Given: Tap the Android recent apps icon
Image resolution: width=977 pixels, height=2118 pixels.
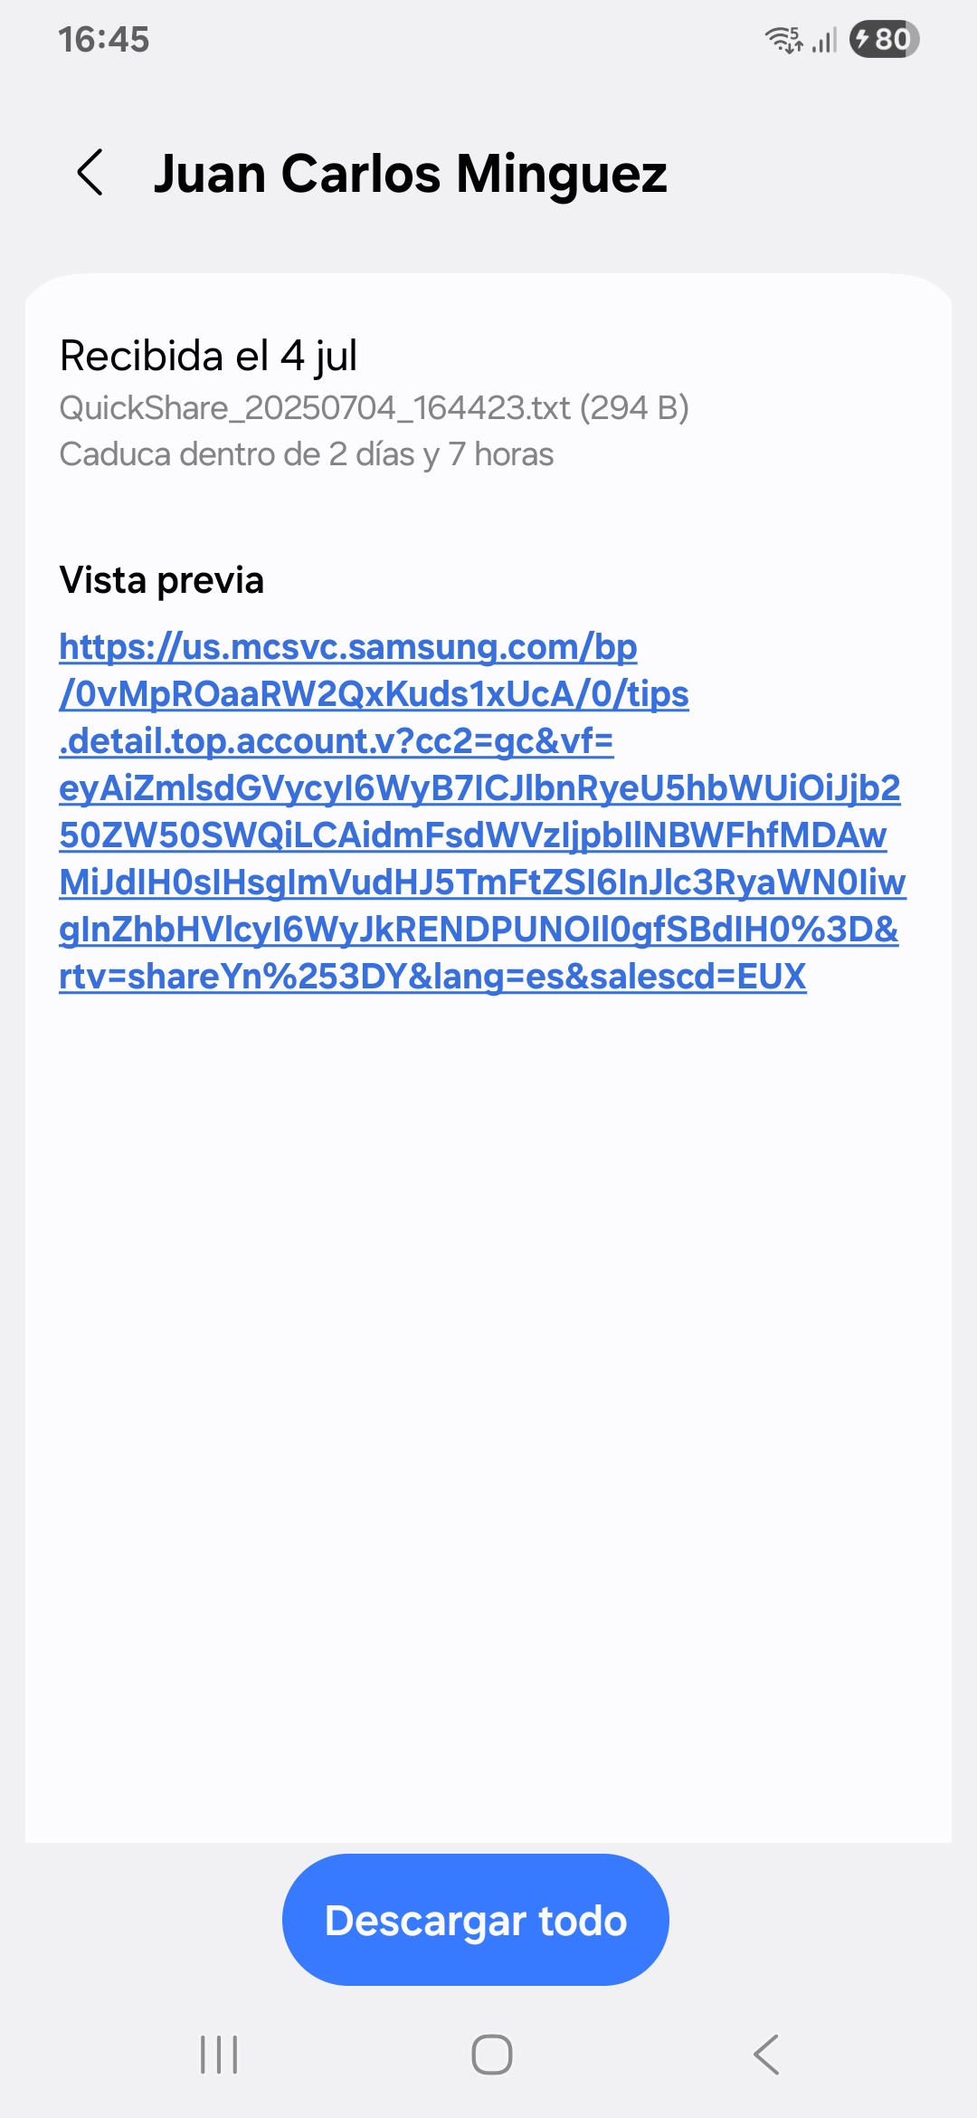Looking at the screenshot, I should point(218,2054).
